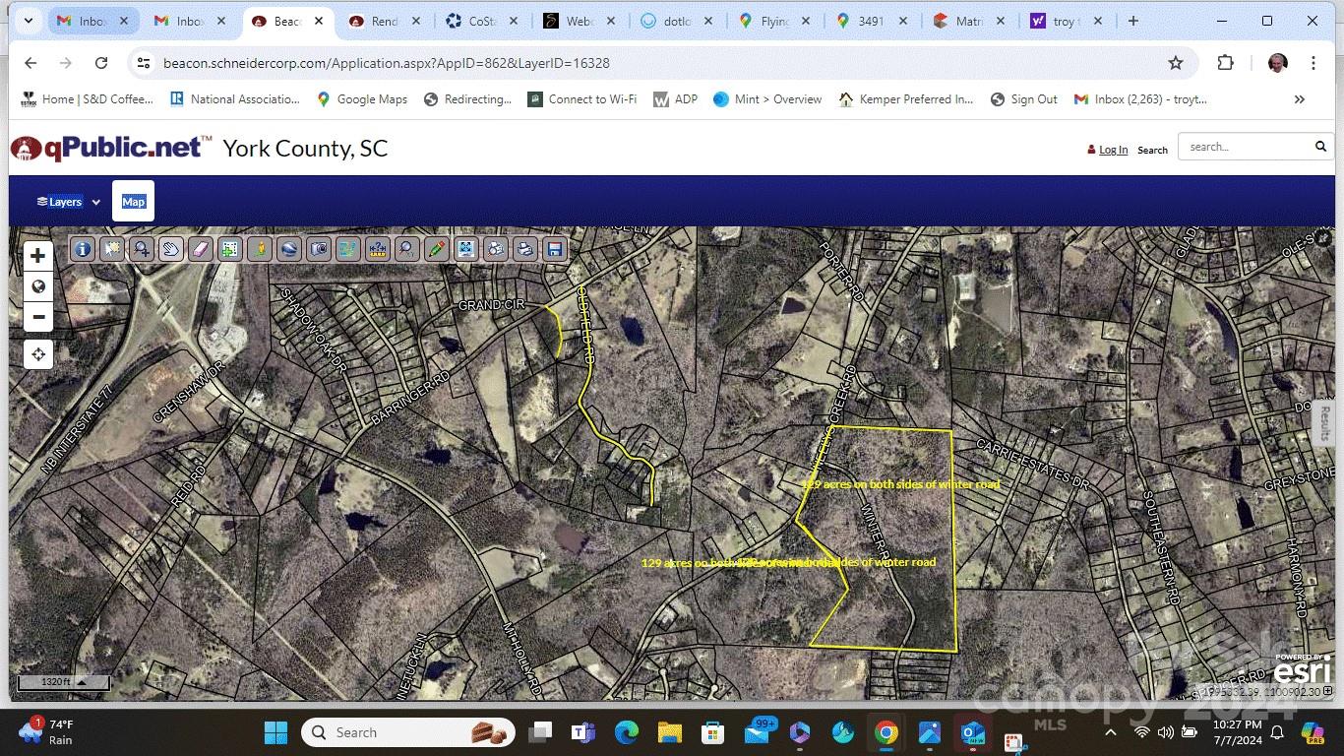Select the Identify info tool
This screenshot has height=756, width=1344.
[x=83, y=249]
